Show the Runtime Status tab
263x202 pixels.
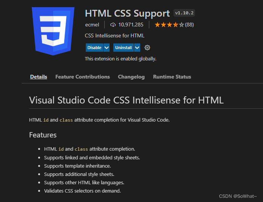tap(172, 77)
